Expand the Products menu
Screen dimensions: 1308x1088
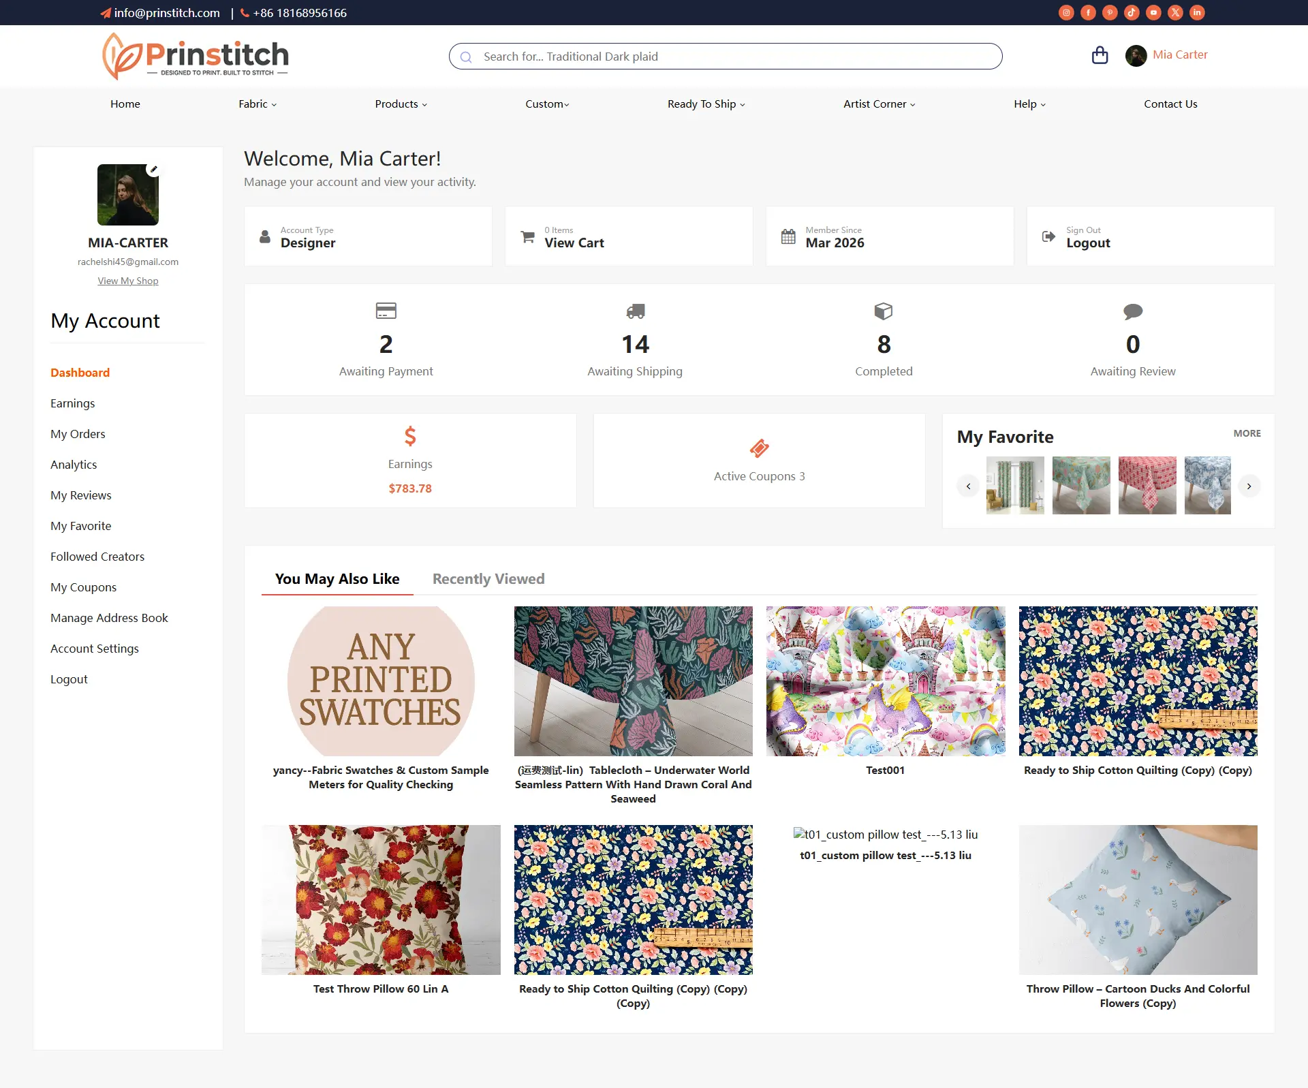(x=401, y=104)
